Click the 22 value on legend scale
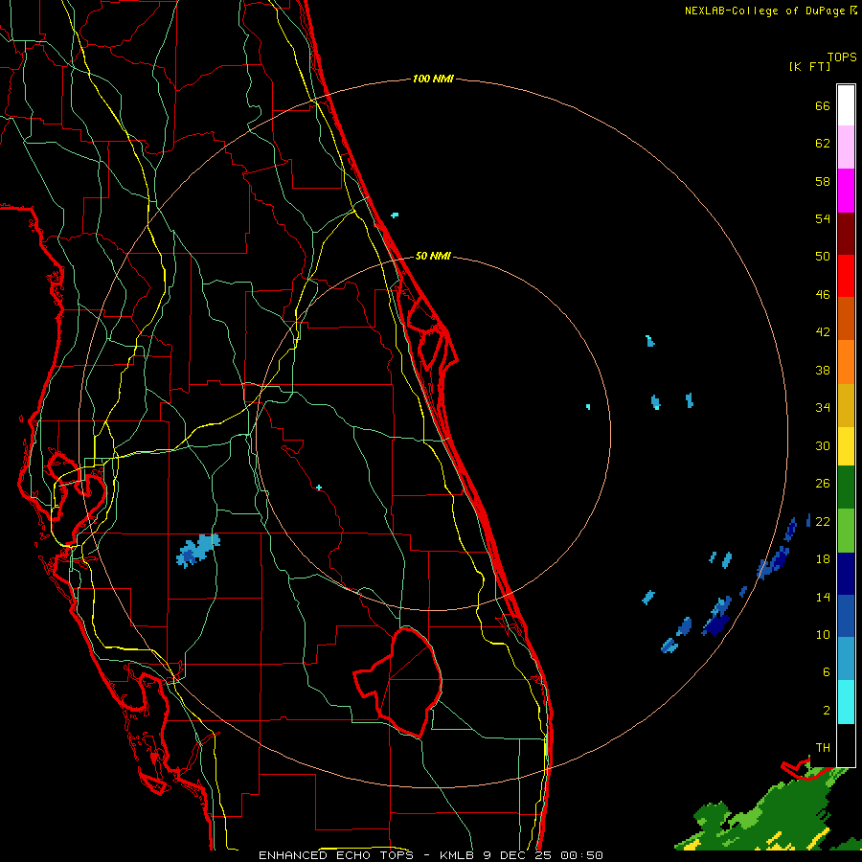862x862 pixels. point(823,521)
